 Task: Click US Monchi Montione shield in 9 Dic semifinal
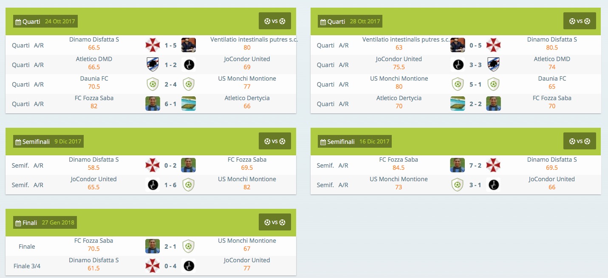click(x=189, y=185)
